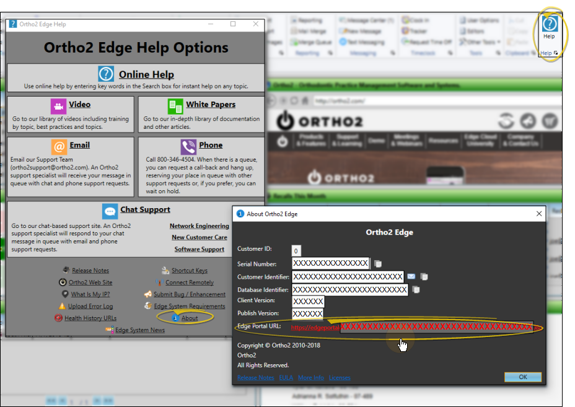575x407 pixels.
Task: Close the About Ortho2 Edge dialog
Action: click(538, 213)
